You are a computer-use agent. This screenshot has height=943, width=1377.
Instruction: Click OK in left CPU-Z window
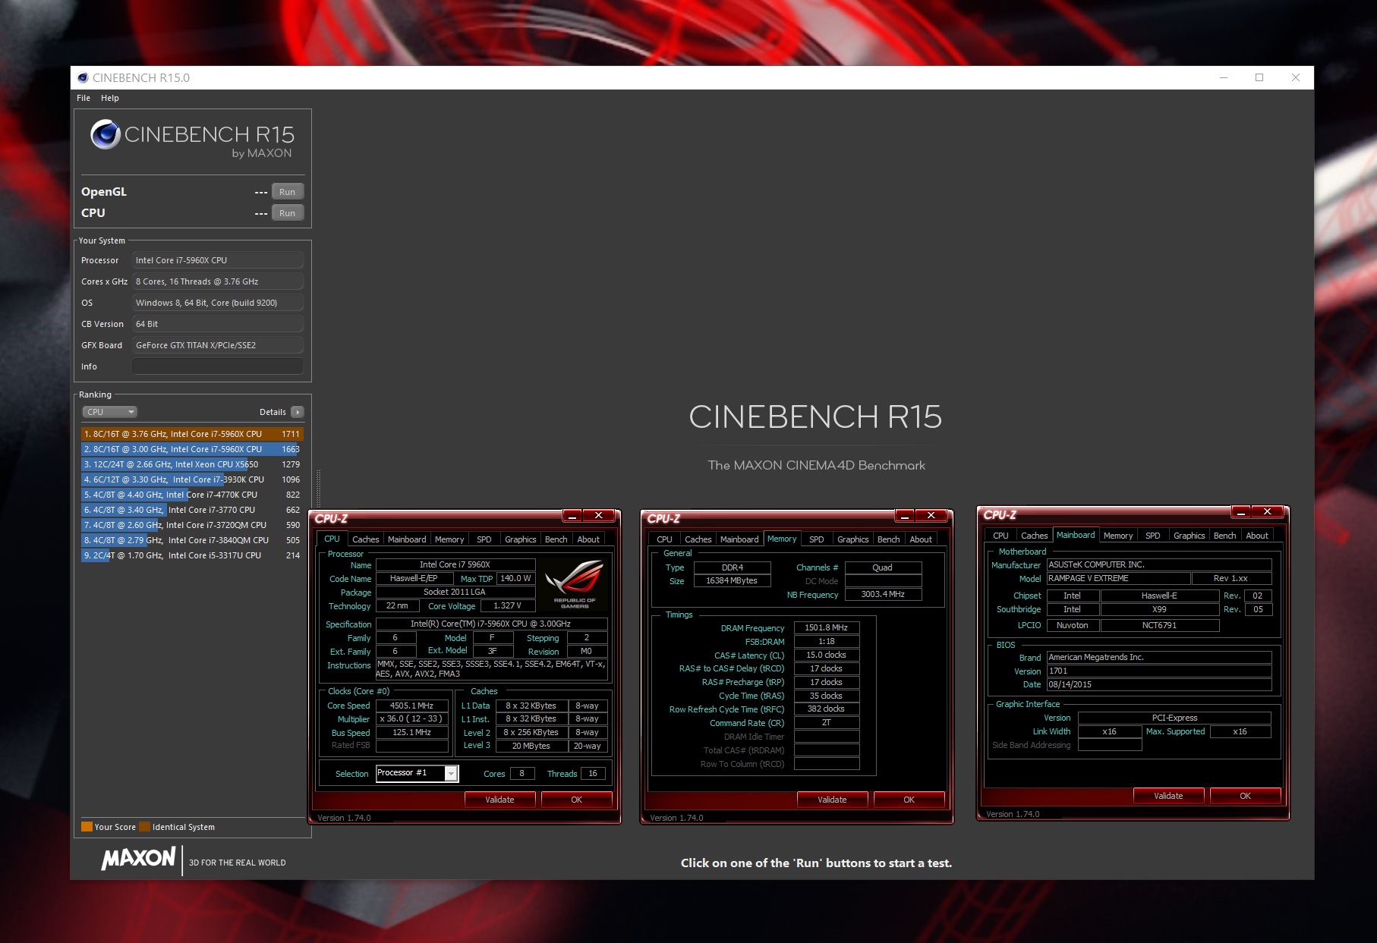(577, 800)
